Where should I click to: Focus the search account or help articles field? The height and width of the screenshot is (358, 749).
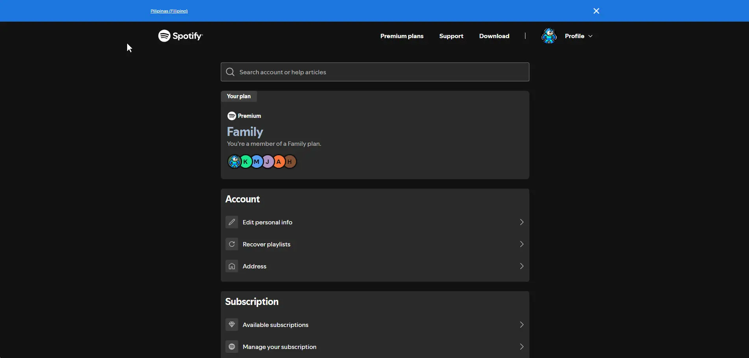[375, 72]
